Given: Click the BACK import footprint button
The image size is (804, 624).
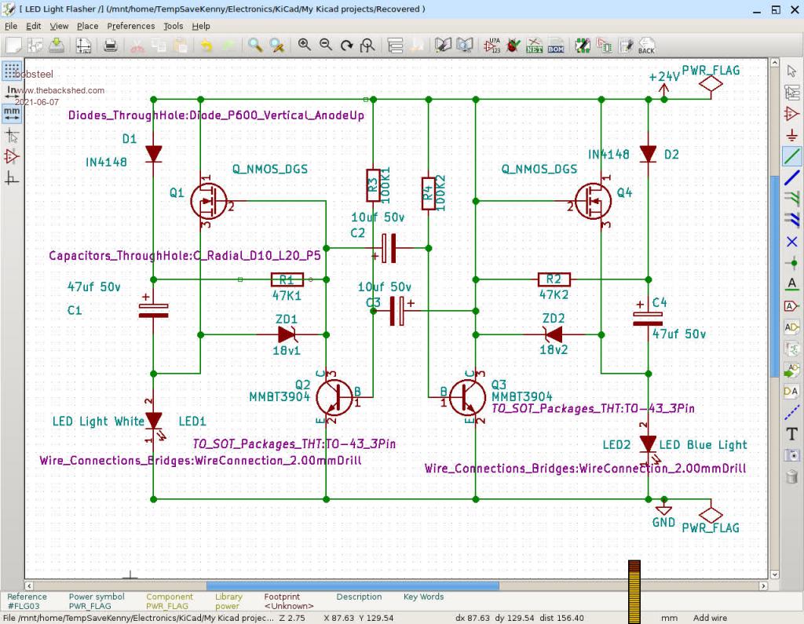Looking at the screenshot, I should pyautogui.click(x=645, y=46).
